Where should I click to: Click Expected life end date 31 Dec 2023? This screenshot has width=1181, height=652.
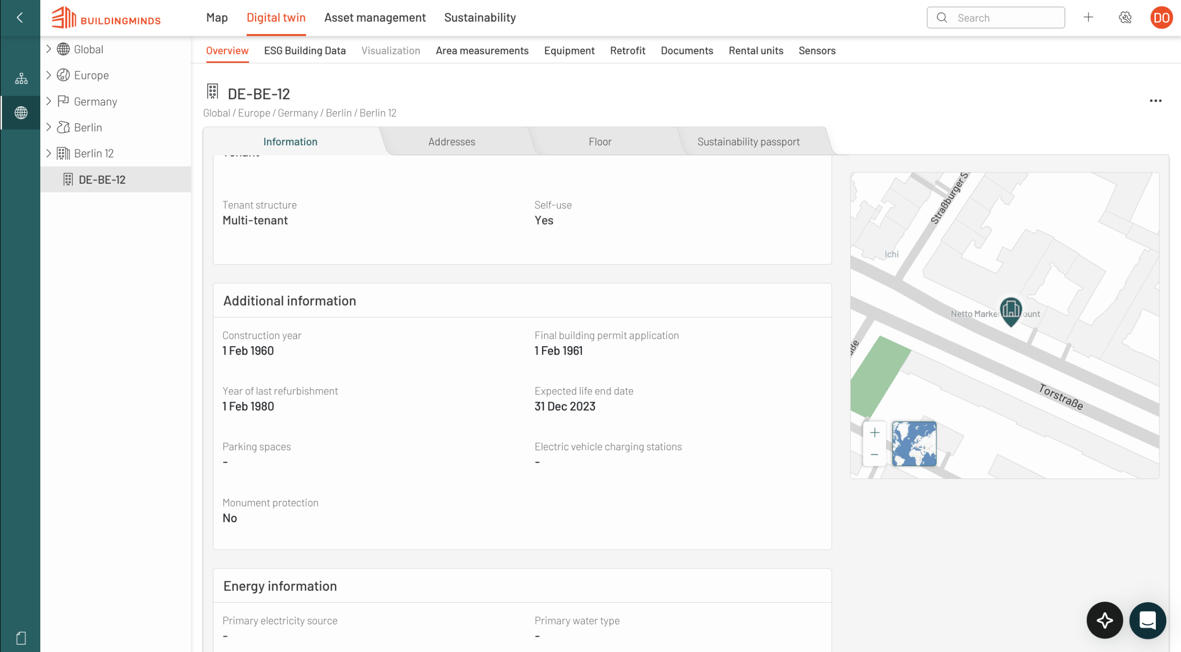[565, 406]
